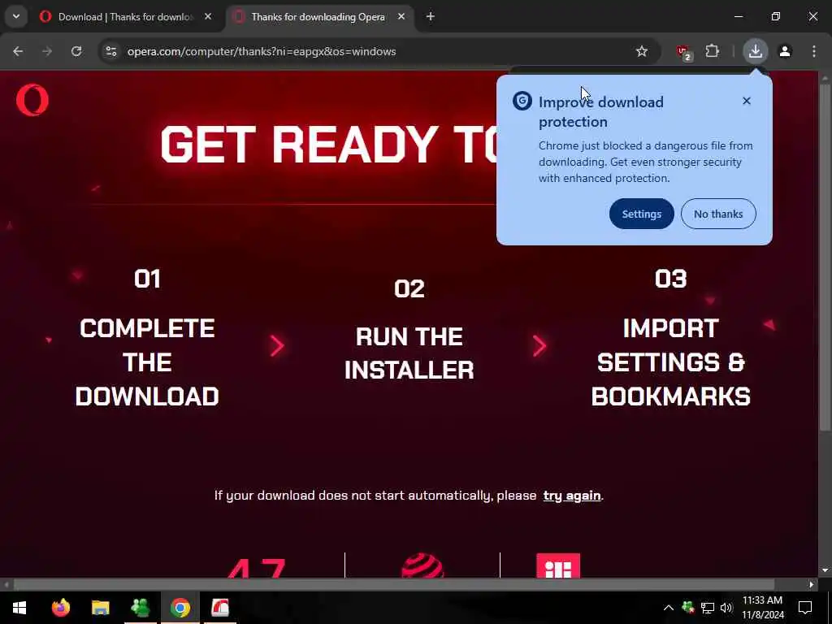The height and width of the screenshot is (624, 832).
Task: Click the "Improve download protection" heading
Action: (x=601, y=111)
